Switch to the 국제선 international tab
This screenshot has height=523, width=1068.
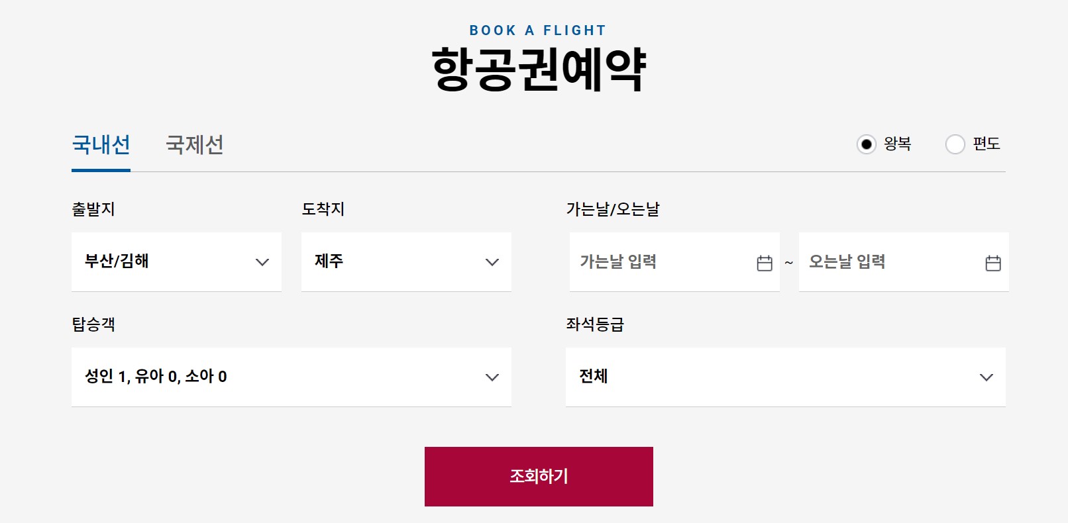pyautogui.click(x=195, y=145)
